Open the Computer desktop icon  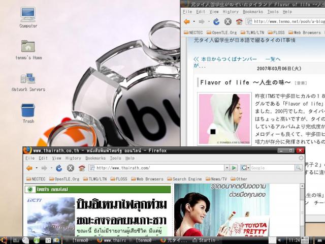(28, 17)
